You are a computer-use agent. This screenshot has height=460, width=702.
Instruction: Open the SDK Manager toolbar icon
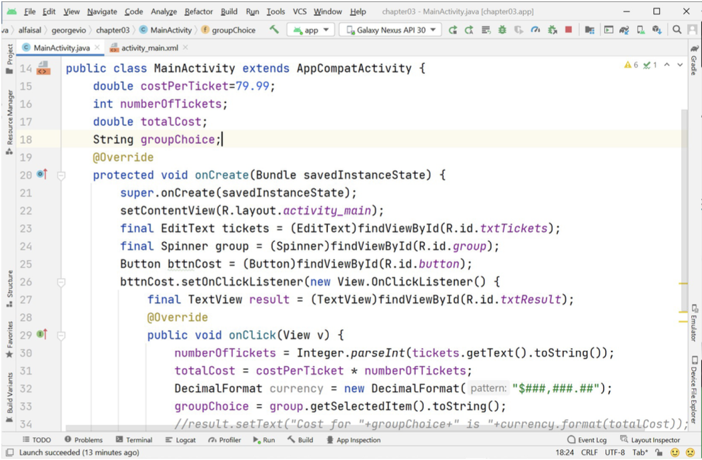(x=657, y=30)
